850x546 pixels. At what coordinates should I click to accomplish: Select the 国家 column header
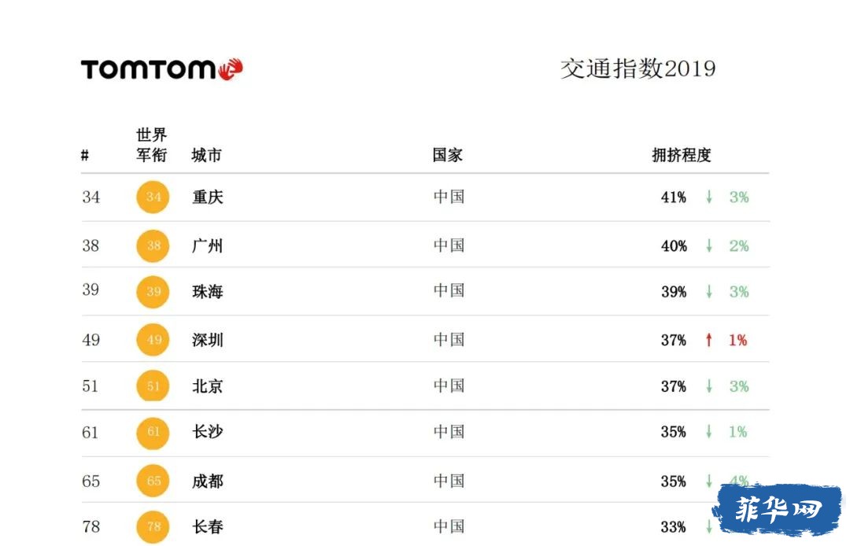click(x=447, y=156)
